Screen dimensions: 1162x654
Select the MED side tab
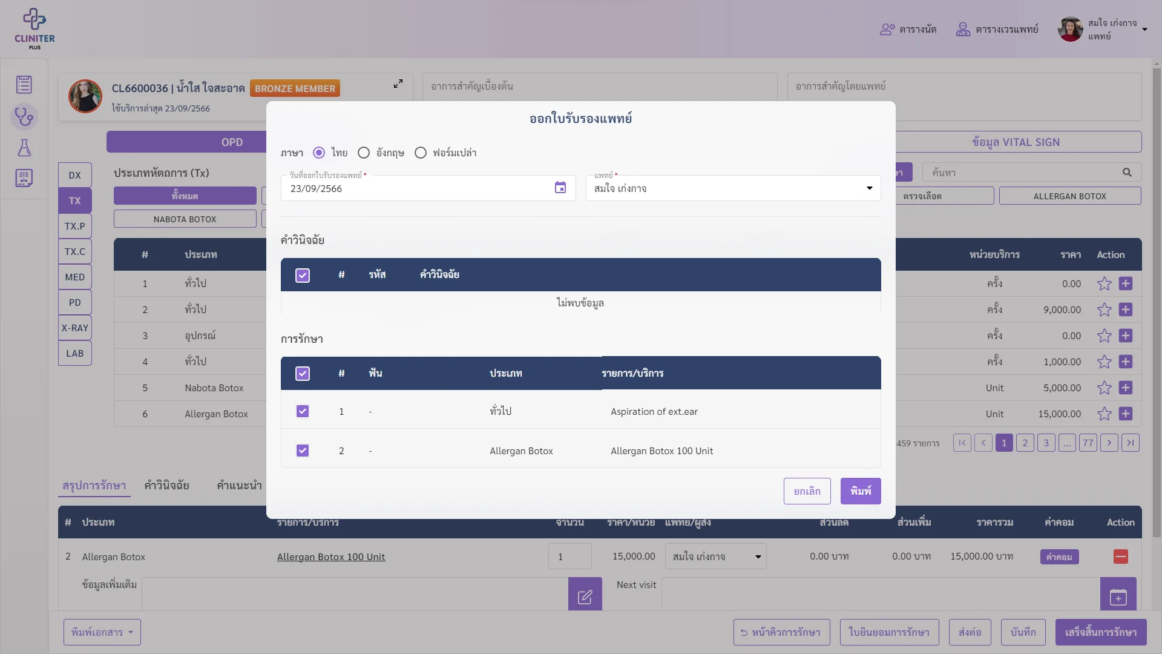pyautogui.click(x=75, y=277)
